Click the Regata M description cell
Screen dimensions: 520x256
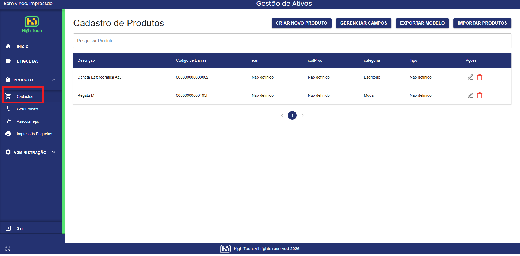[86, 95]
